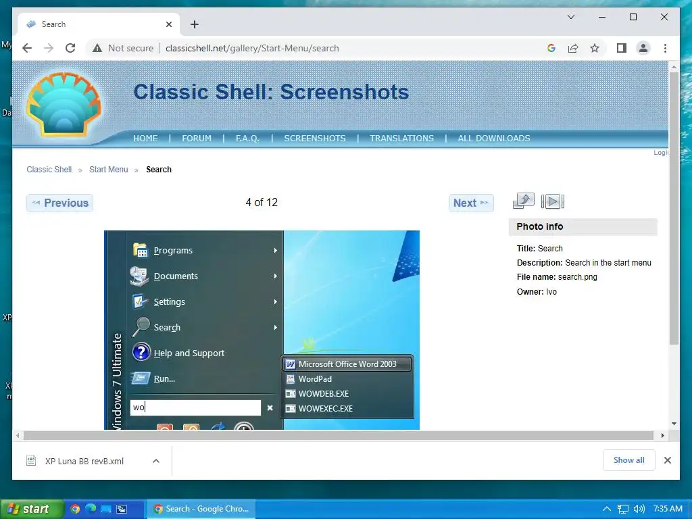
Task: Click the Classic Shell breadcrumb link
Action: pos(49,170)
